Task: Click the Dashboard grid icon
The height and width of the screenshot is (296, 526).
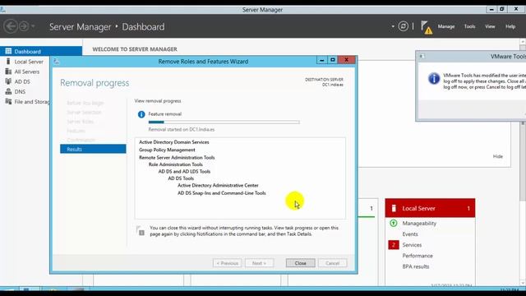Action: coord(8,51)
